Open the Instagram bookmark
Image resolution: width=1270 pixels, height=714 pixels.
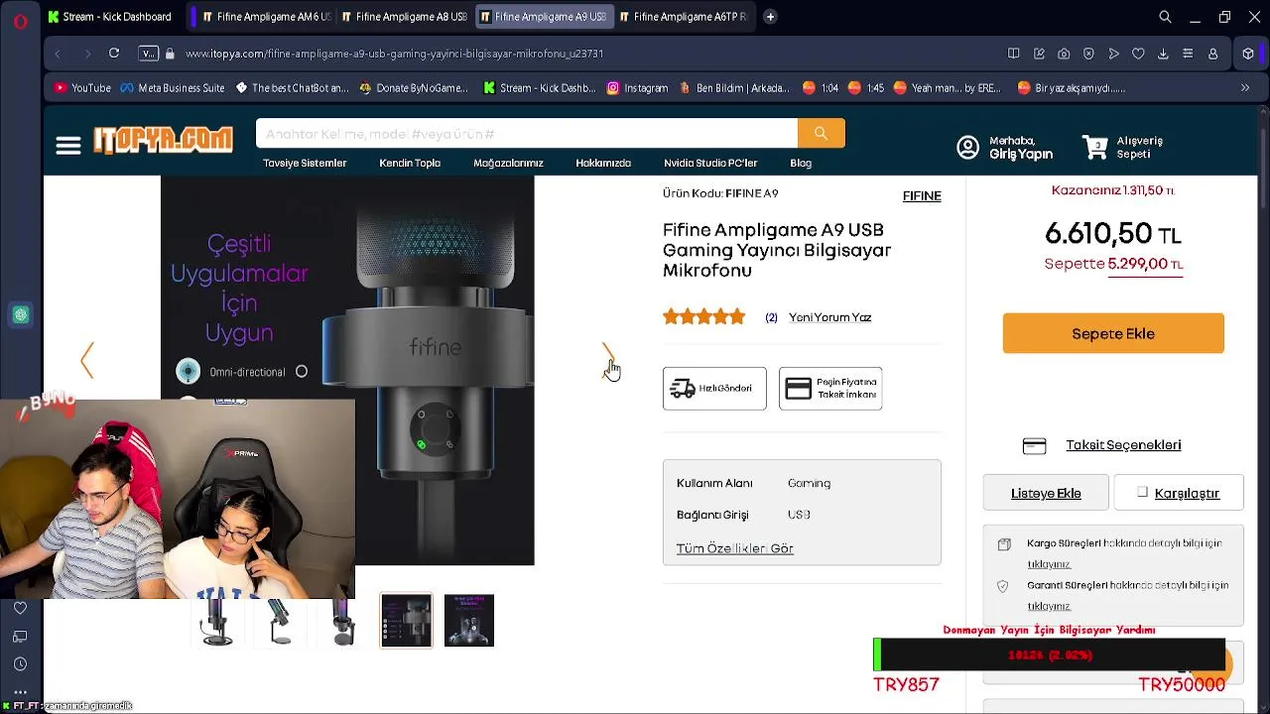click(x=637, y=88)
